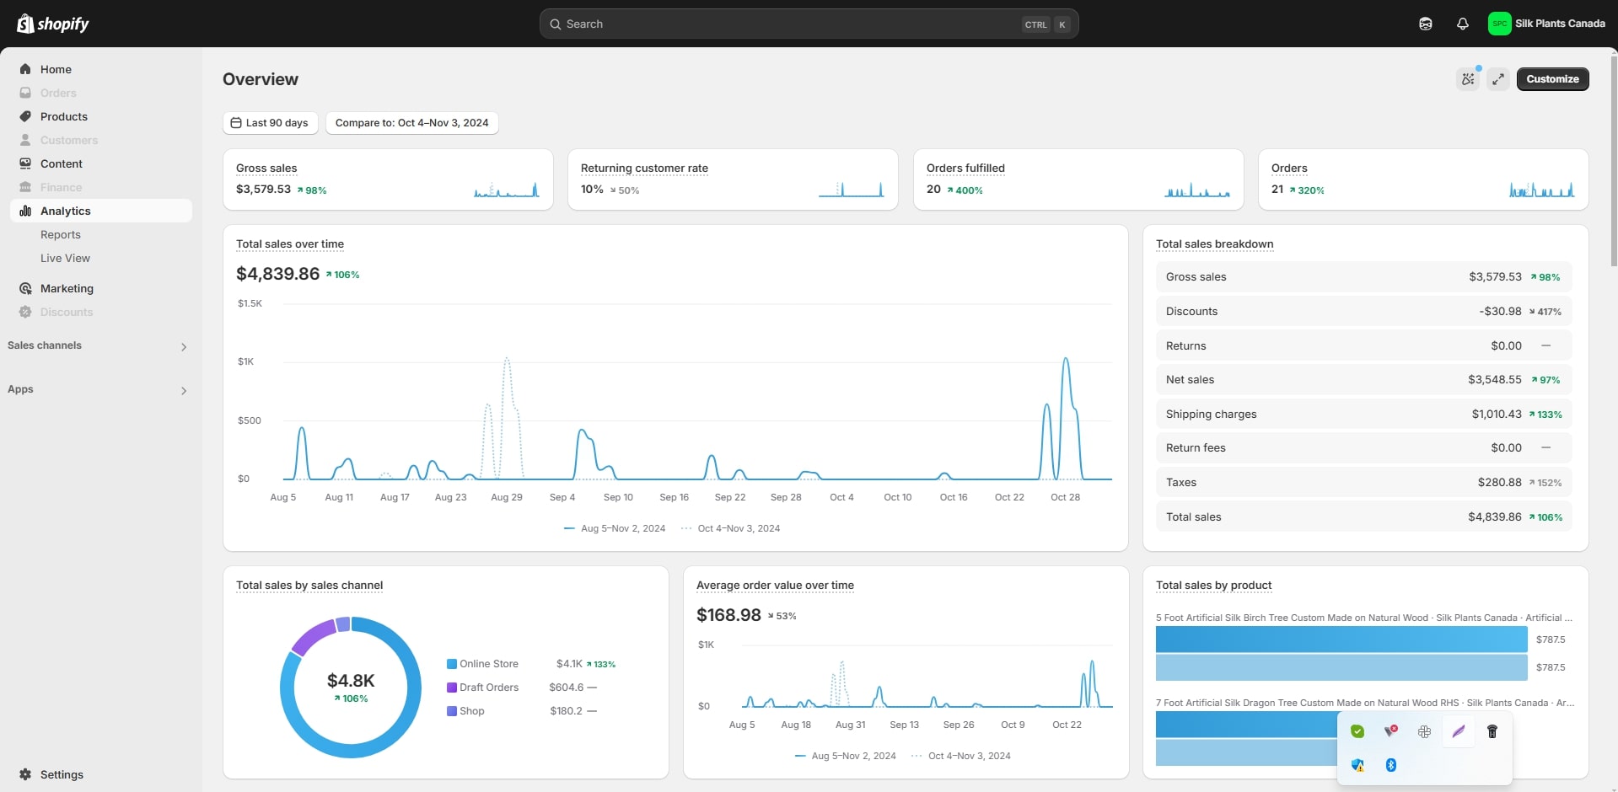Click the Products tag icon in sidebar

(25, 116)
